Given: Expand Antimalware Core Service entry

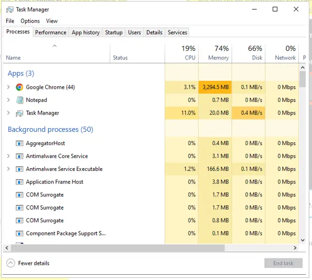Looking at the screenshot, I should coord(8,156).
